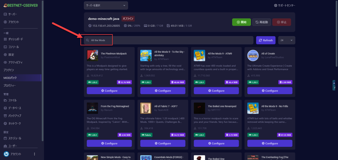Click the 48.66 MiB size badge
This screenshot has width=338, height=160.
[178, 82]
